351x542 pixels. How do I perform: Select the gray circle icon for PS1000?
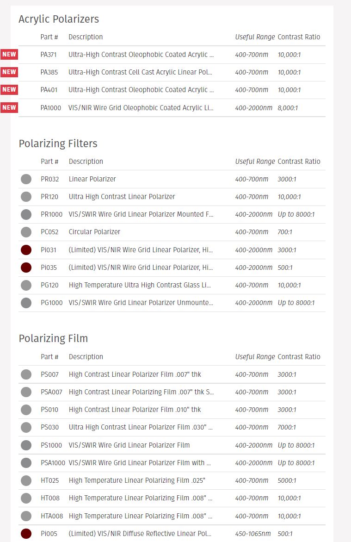click(26, 445)
